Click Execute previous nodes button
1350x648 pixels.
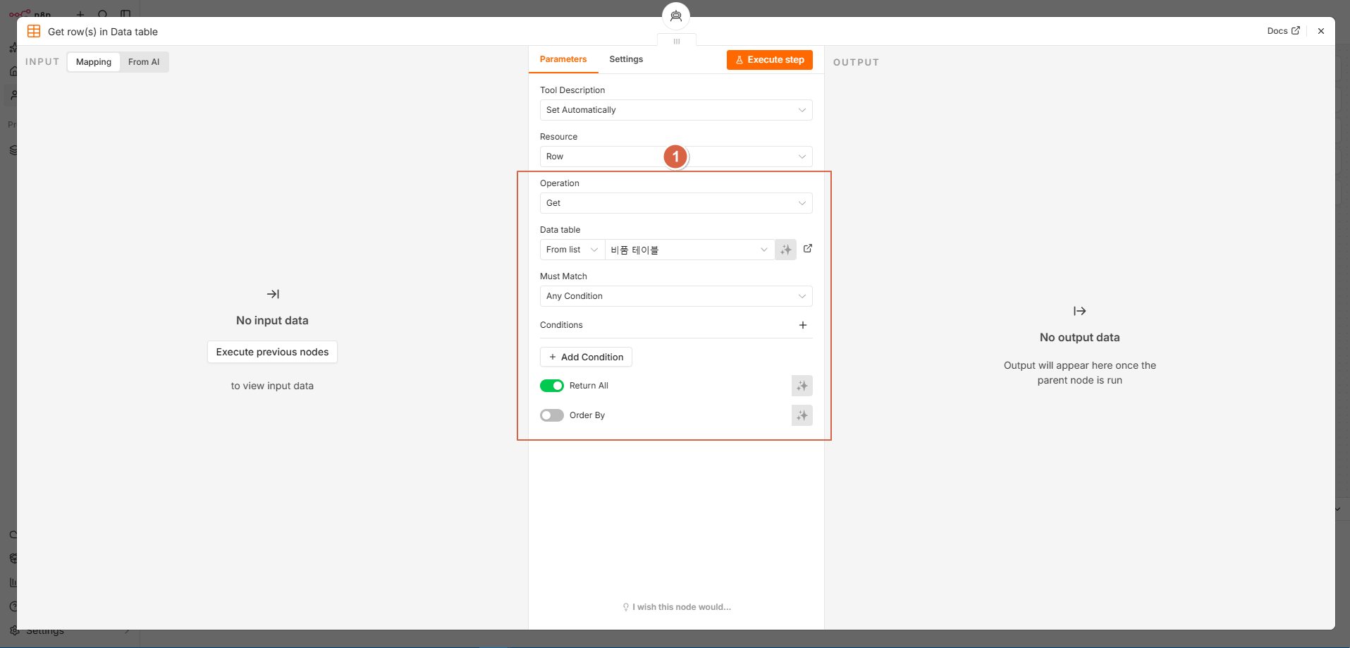pyautogui.click(x=272, y=352)
